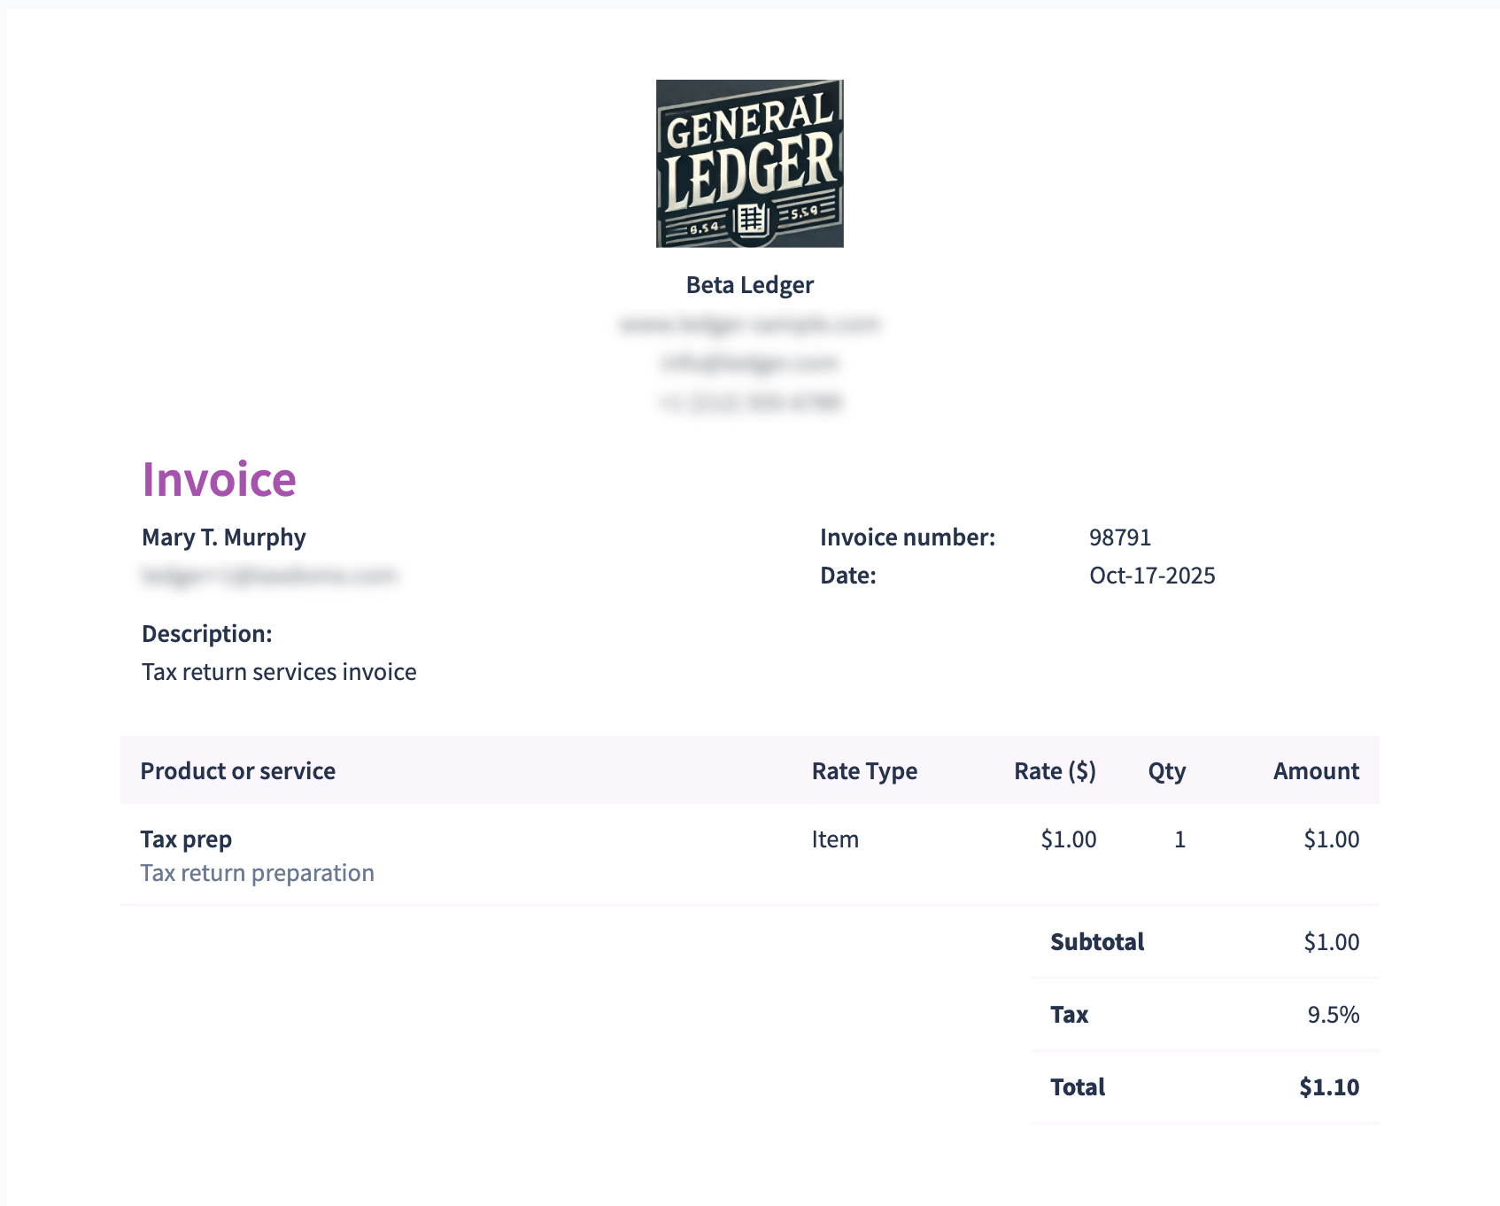This screenshot has height=1206, width=1500.
Task: Select invoice number value 98791
Action: click(1119, 537)
